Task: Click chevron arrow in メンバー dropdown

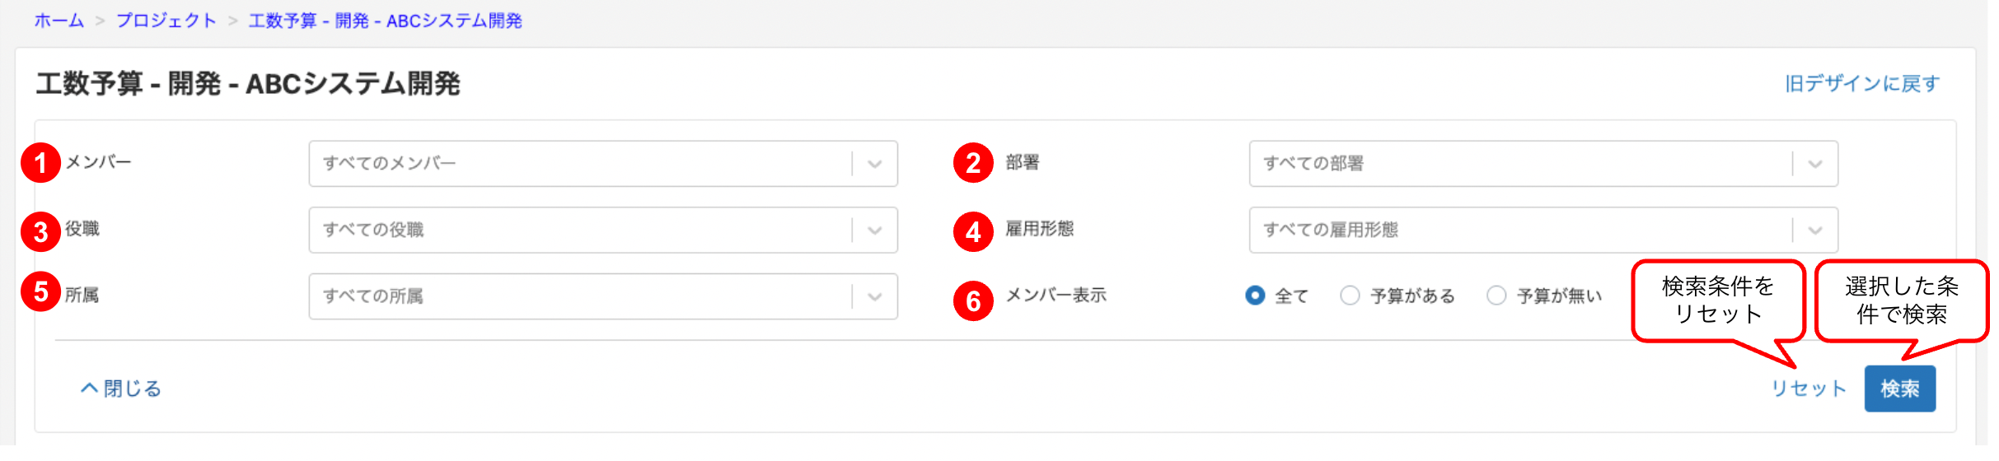Action: [875, 164]
